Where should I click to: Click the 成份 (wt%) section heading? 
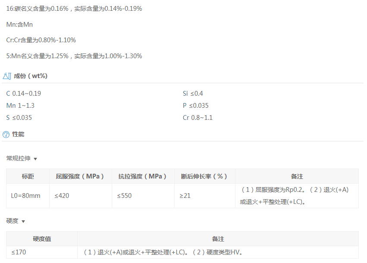[x=31, y=76]
